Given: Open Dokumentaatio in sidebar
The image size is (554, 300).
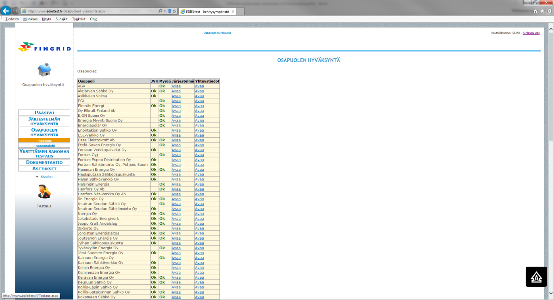Looking at the screenshot, I should [44, 162].
